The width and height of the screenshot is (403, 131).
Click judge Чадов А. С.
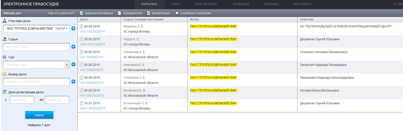tap(132, 39)
